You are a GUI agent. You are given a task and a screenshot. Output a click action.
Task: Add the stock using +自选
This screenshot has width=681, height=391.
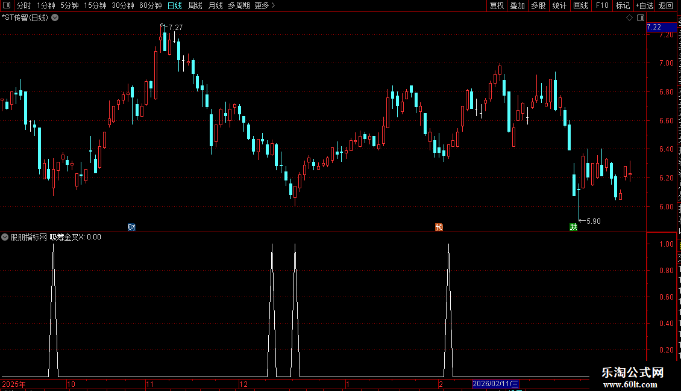click(x=644, y=5)
